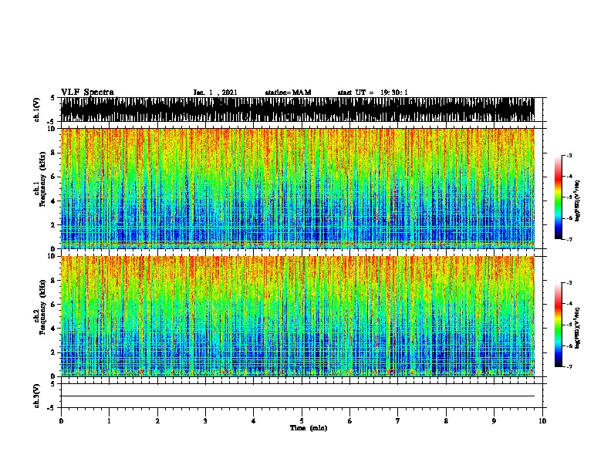Click the "2" kHz tick of ch.2 spectrogram
Image resolution: width=611 pixels, height=472 pixels.
tap(54, 352)
